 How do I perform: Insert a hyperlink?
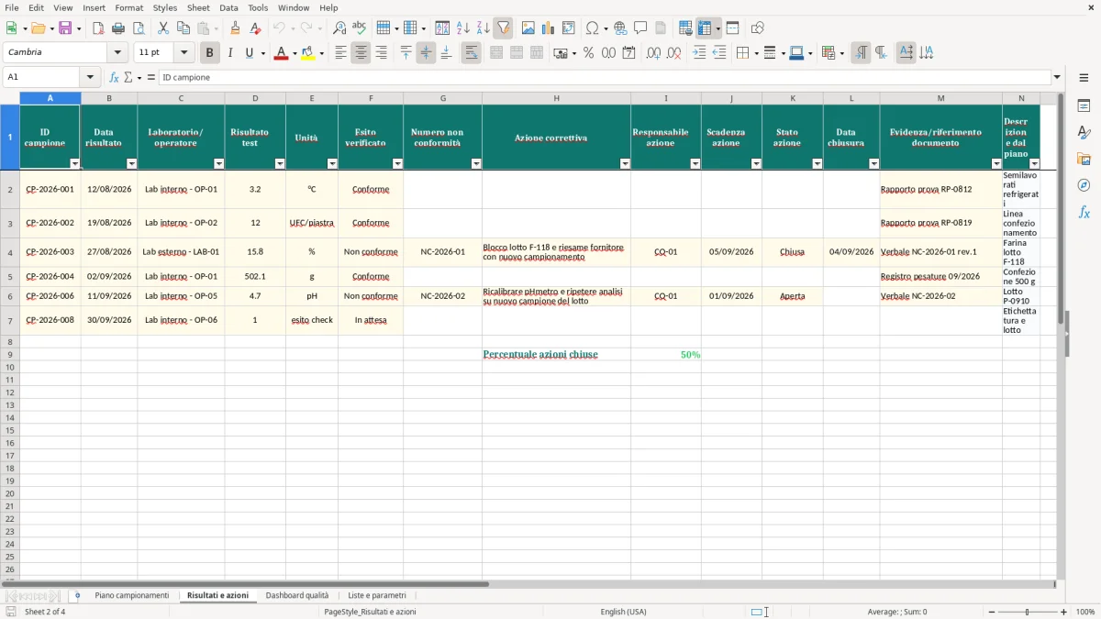(620, 28)
